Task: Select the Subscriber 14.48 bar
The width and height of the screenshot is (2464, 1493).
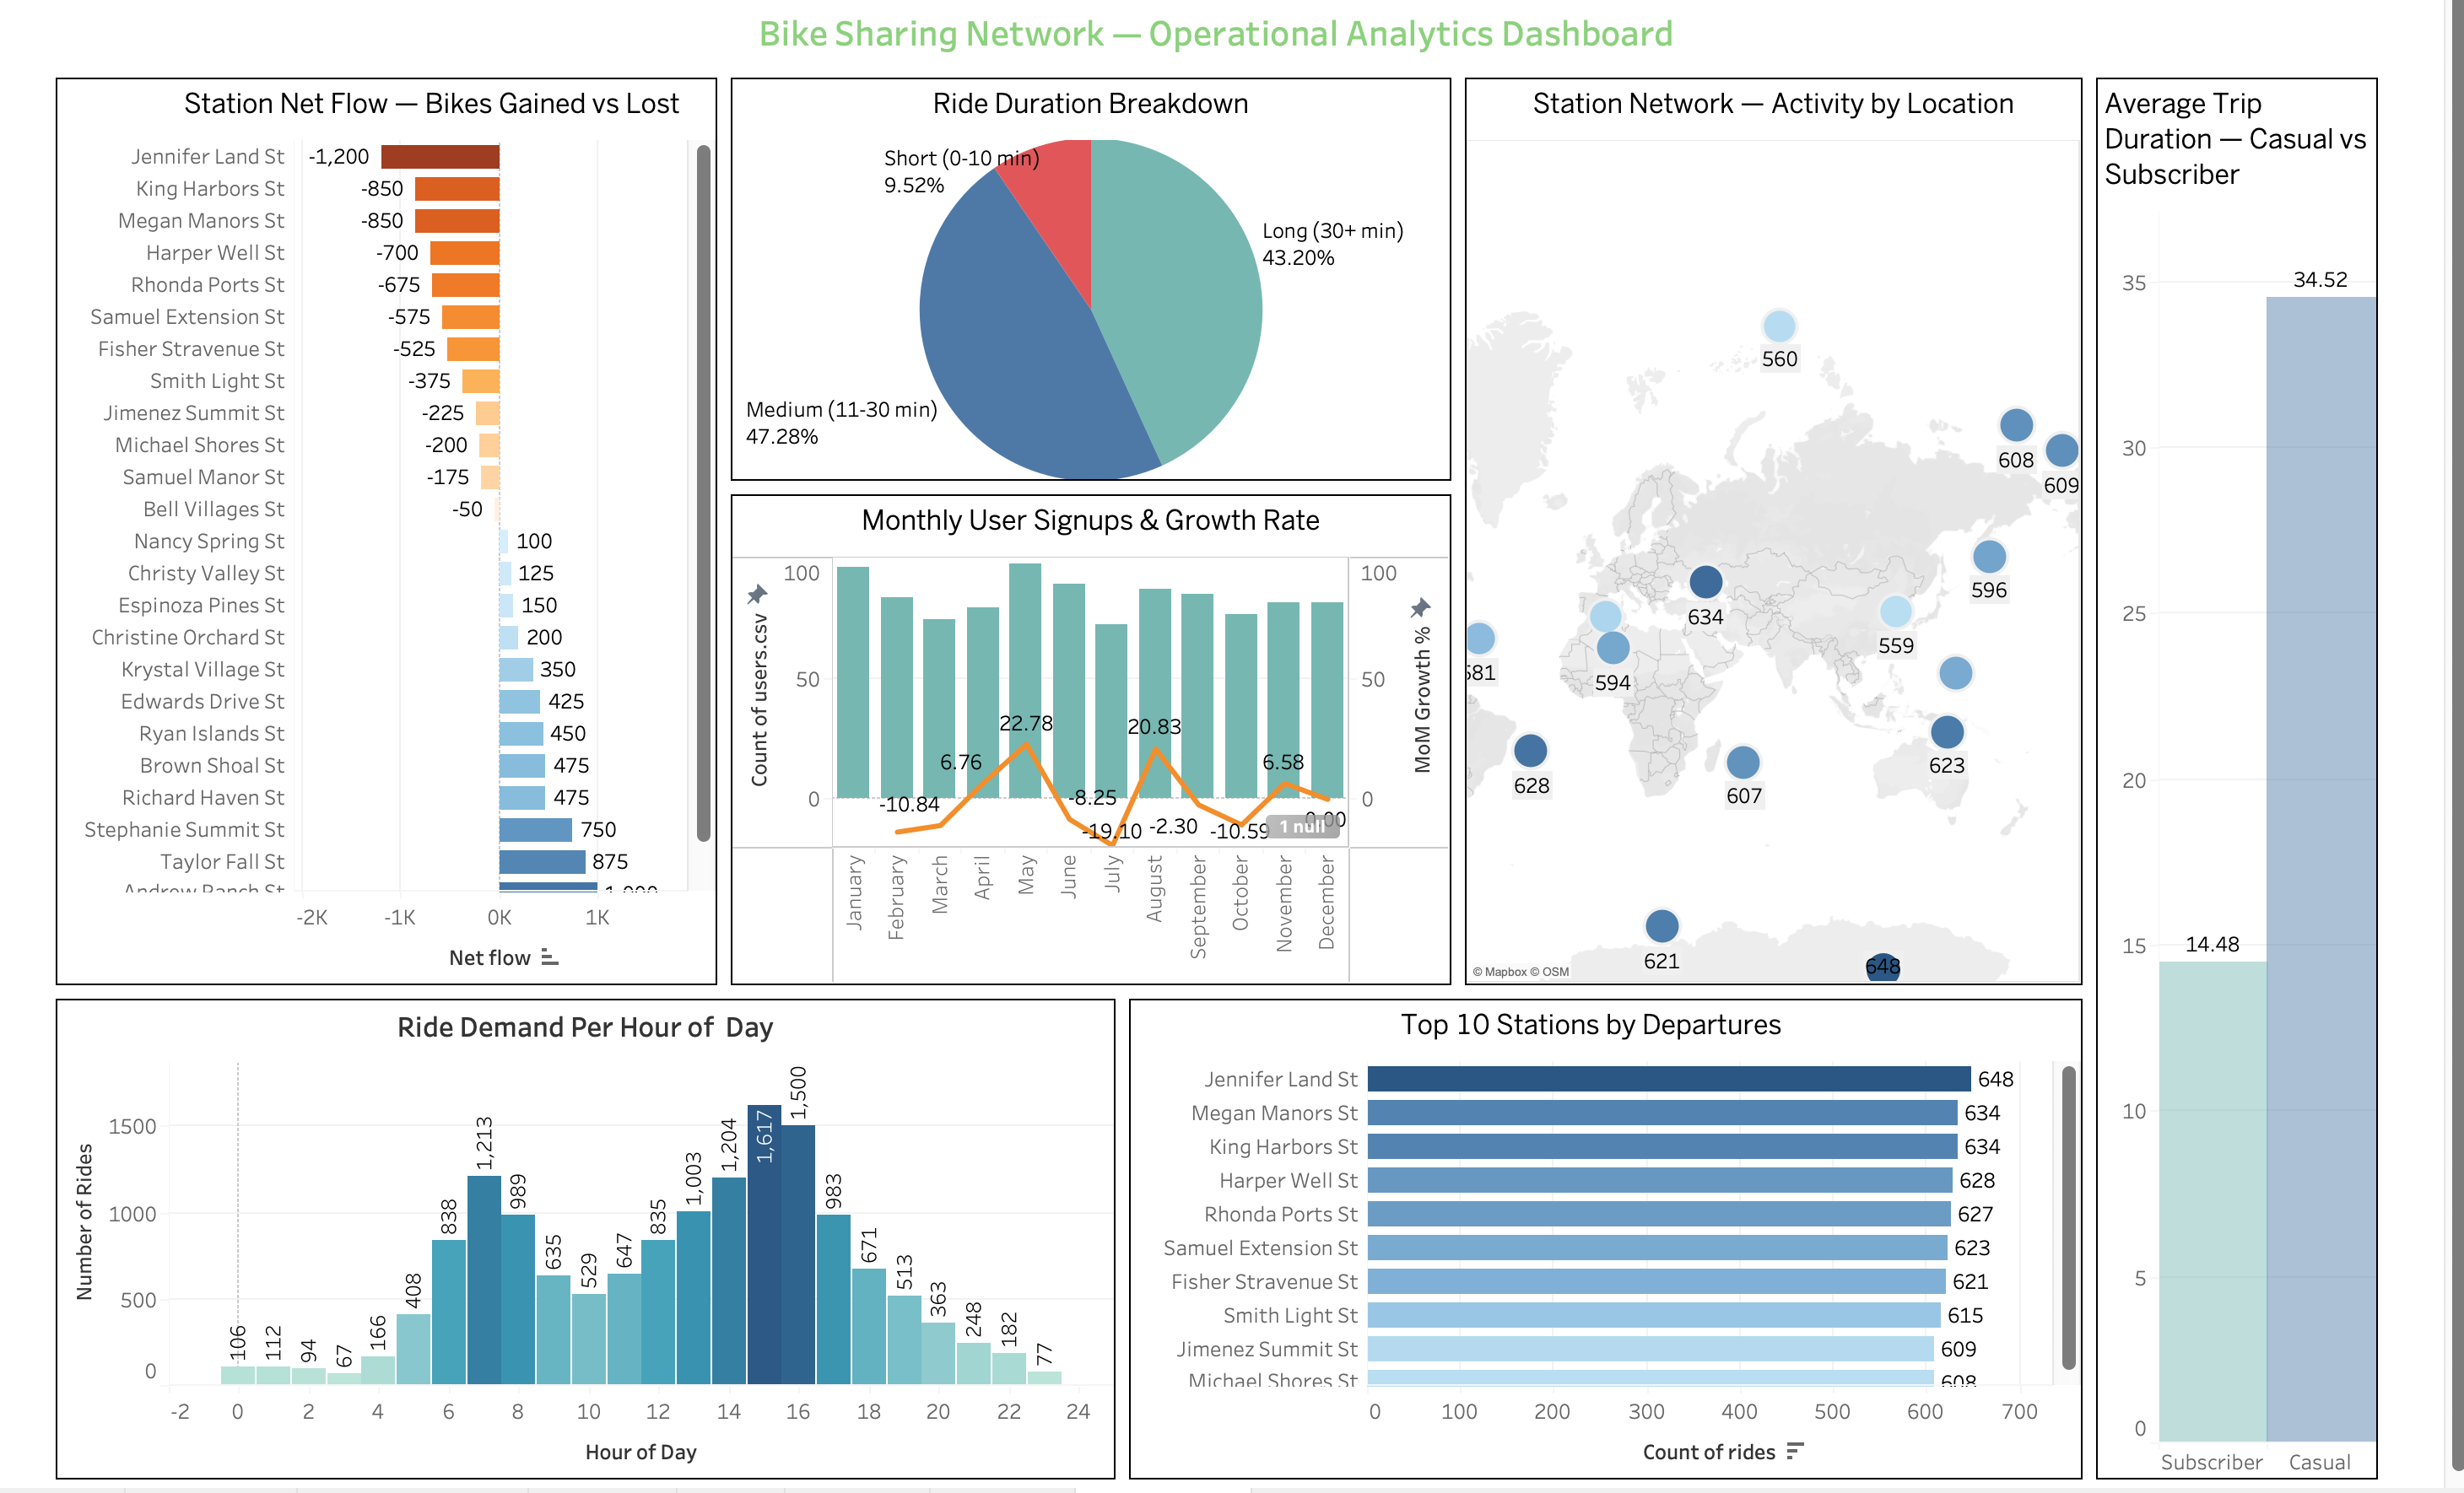Action: [2212, 1200]
